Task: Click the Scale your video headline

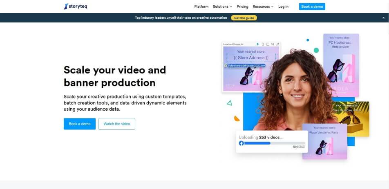Action: 115,76
